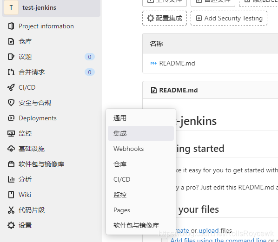The image size is (278, 242).
Task: Select 仓库 in settings flyout
Action: [141, 164]
